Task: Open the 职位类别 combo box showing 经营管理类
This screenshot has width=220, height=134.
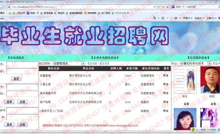Action: [x=69, y=64]
